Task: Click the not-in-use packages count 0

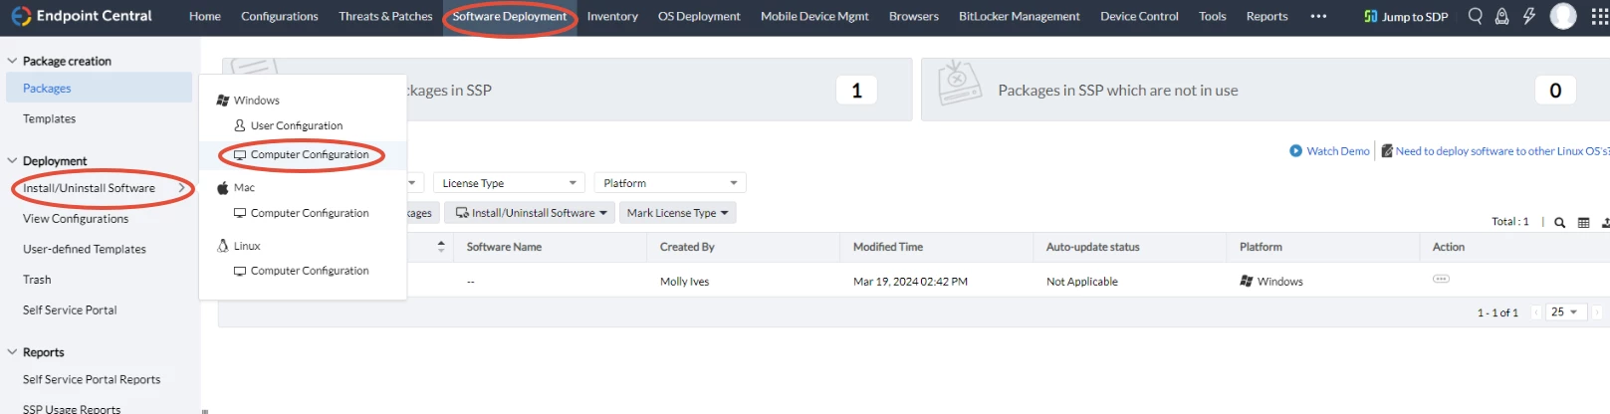Action: pos(1555,91)
